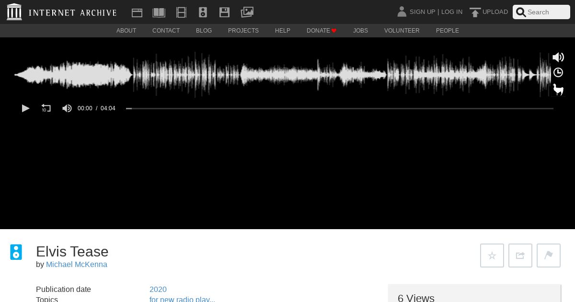Favorite this item with star button
The width and height of the screenshot is (575, 302).
tap(492, 256)
